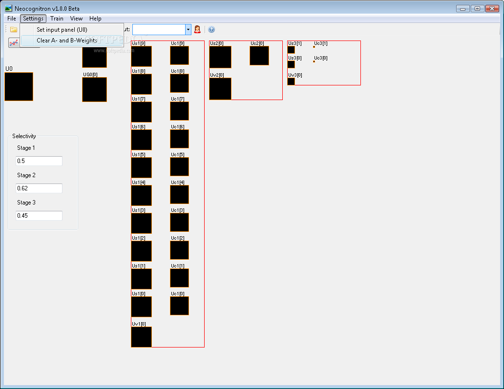The image size is (504, 389).
Task: Select the Us3[0] plane
Action: [x=291, y=64]
